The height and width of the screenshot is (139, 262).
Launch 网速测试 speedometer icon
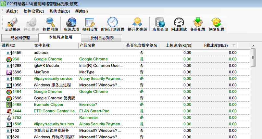(x=179, y=22)
